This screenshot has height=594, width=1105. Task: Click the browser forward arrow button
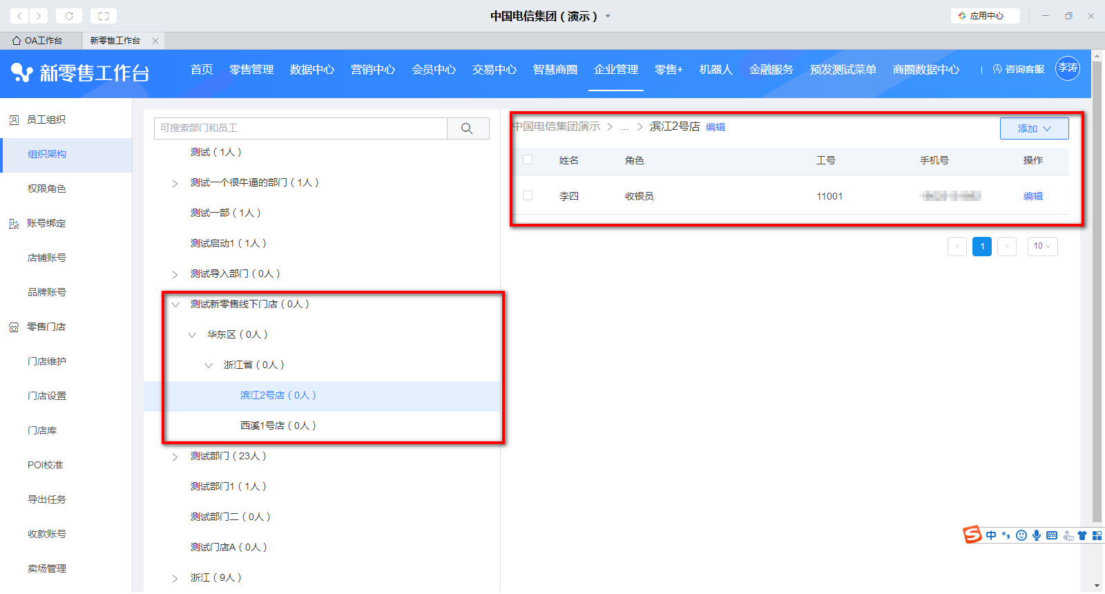39,16
